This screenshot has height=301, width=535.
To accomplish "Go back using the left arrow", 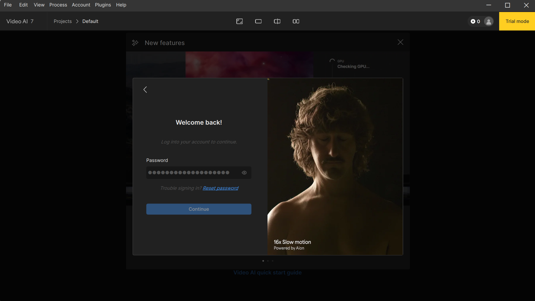I will 145,90.
